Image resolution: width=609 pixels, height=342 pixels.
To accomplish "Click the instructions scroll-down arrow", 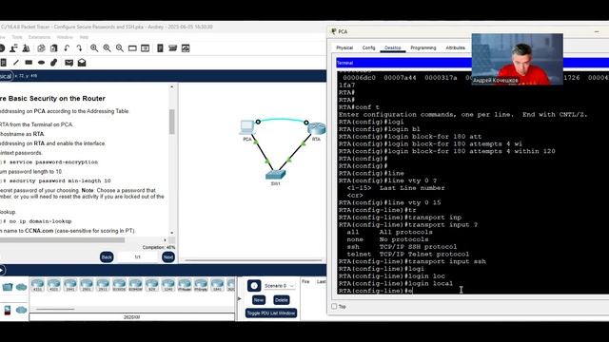I will click(171, 233).
